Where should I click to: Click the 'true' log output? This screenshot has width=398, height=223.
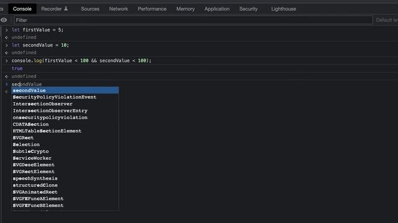click(x=17, y=69)
